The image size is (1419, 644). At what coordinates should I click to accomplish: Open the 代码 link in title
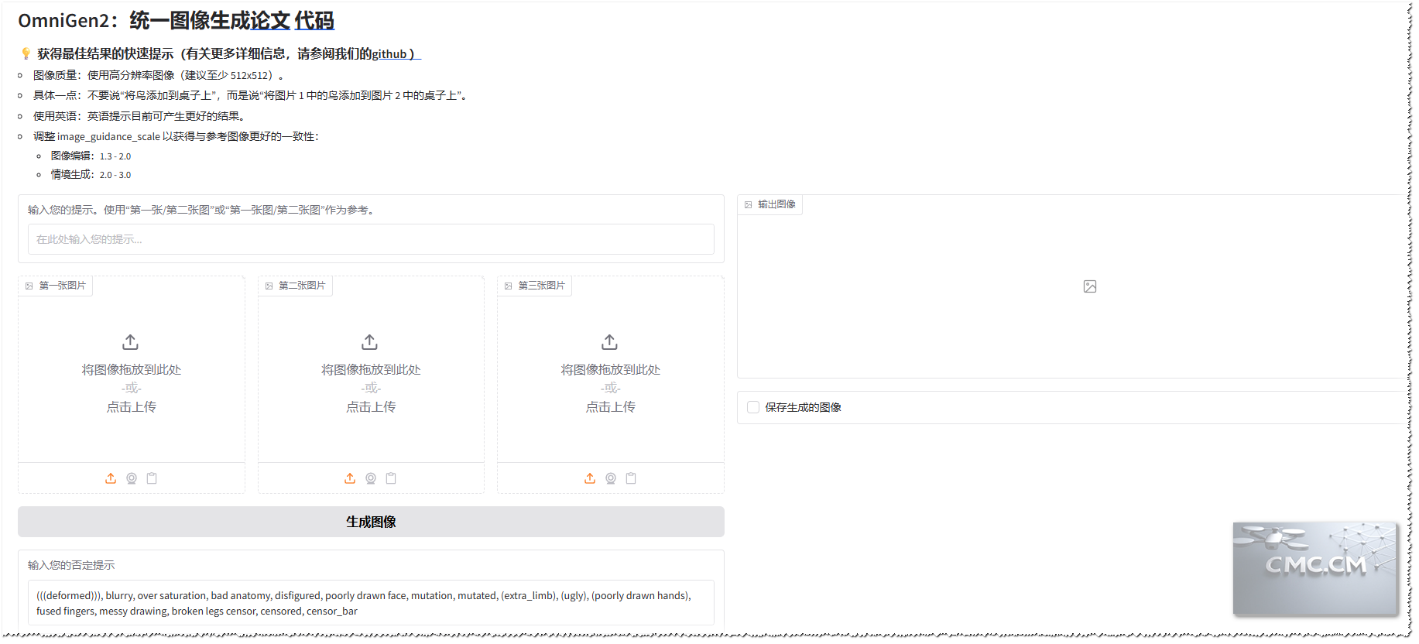click(x=314, y=20)
